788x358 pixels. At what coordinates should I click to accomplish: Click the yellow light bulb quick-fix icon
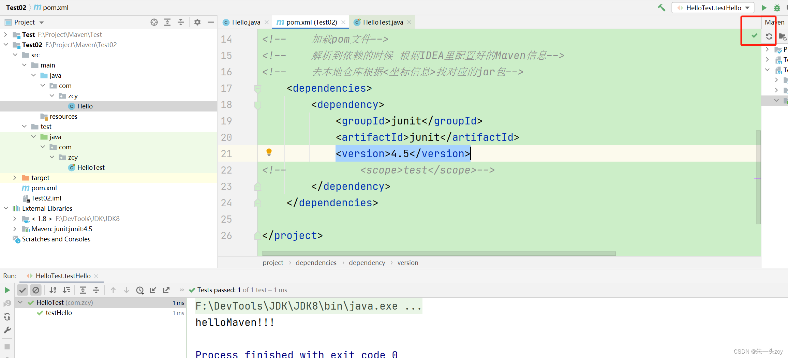(269, 152)
